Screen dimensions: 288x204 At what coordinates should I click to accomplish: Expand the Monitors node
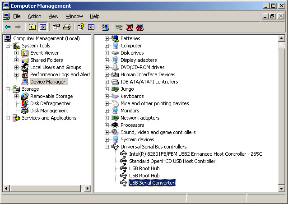(107, 111)
